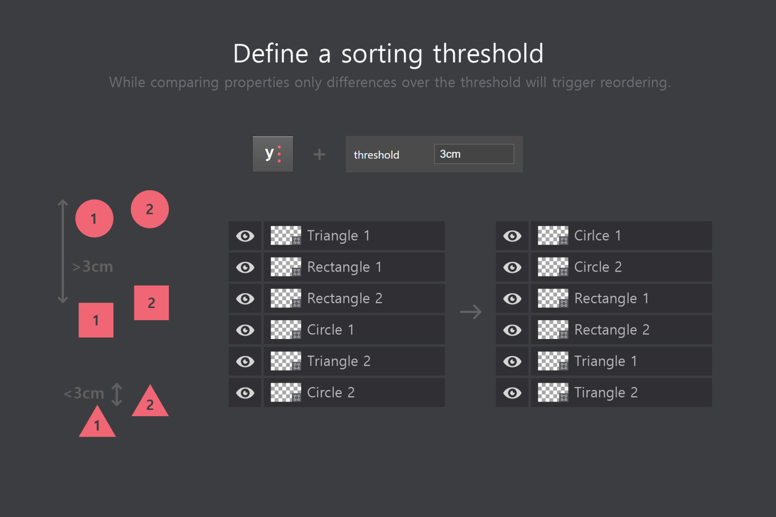The image size is (776, 517).
Task: Click the layer thumbnail of Rectangle 1 on left
Action: click(286, 267)
